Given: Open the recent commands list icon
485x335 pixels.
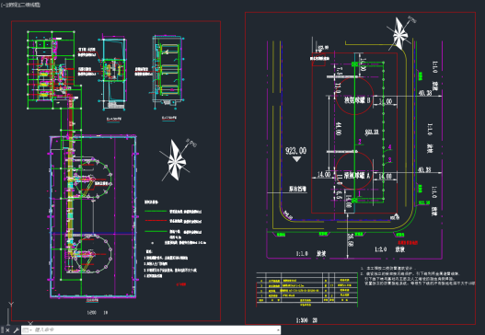Looking at the screenshot, I should click(x=28, y=330).
